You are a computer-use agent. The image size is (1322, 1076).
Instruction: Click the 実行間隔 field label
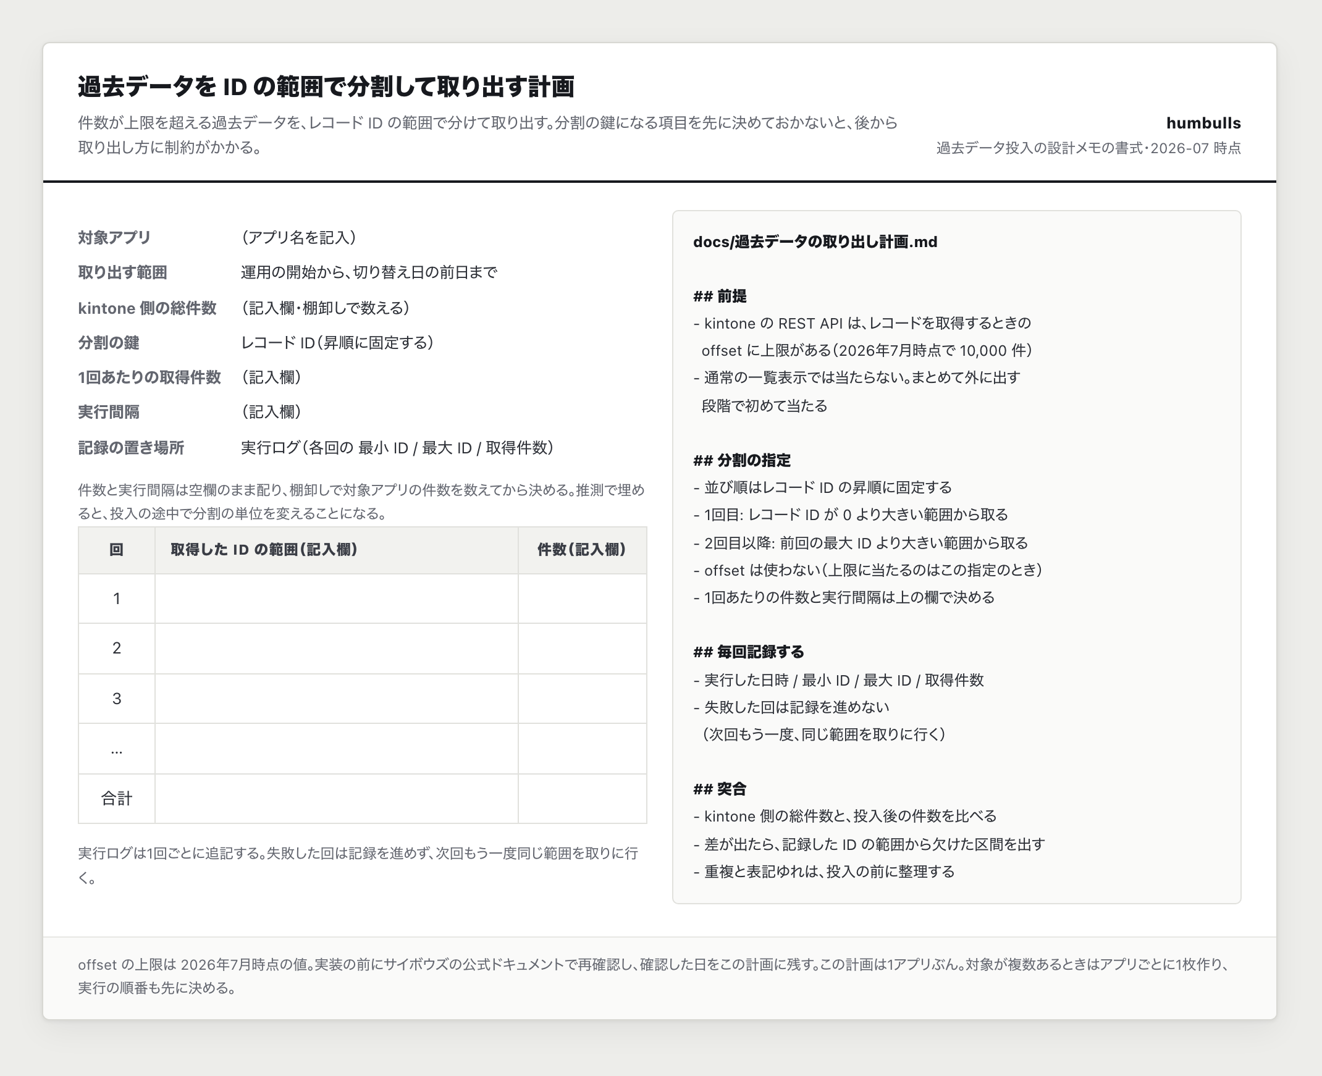click(109, 412)
